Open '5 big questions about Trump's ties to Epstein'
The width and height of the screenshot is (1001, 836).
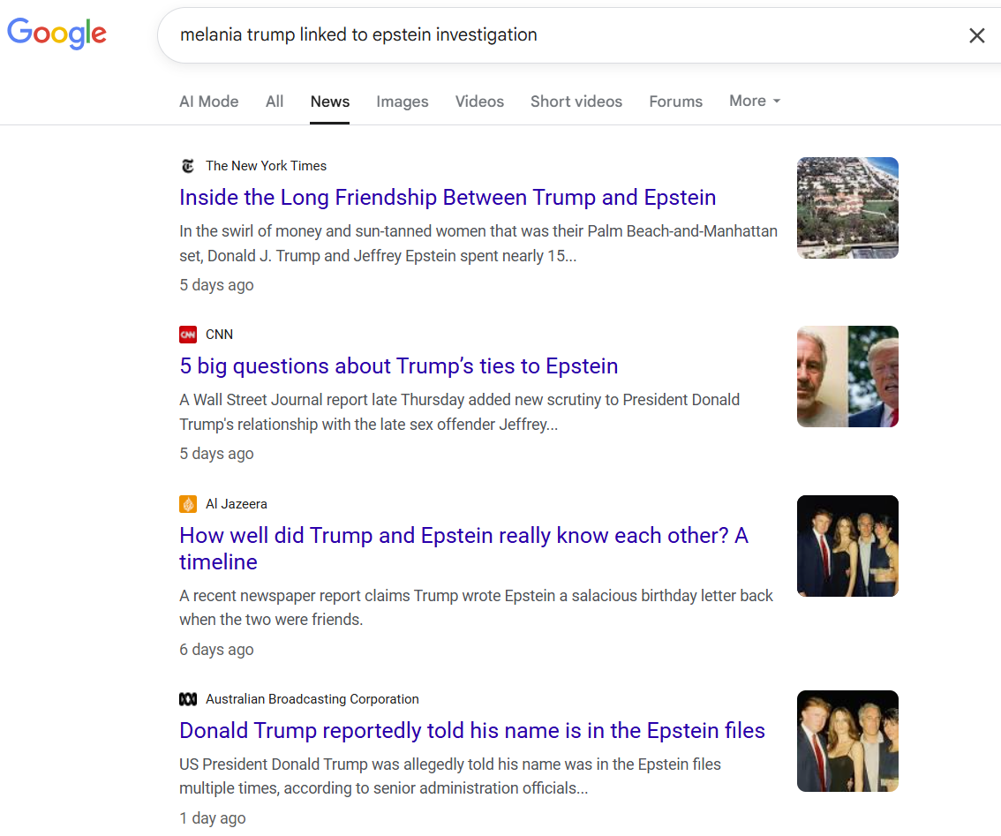pyautogui.click(x=398, y=366)
